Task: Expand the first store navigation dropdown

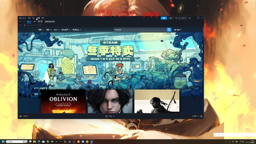Action: (41, 30)
